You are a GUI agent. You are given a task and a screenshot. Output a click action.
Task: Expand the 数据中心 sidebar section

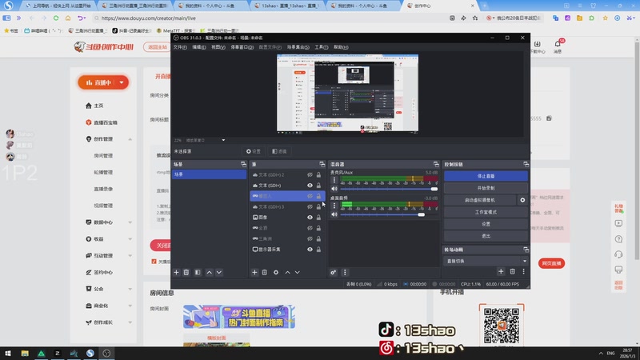[x=130, y=222]
